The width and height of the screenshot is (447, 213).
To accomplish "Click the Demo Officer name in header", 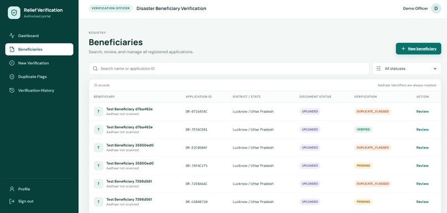I will [415, 8].
